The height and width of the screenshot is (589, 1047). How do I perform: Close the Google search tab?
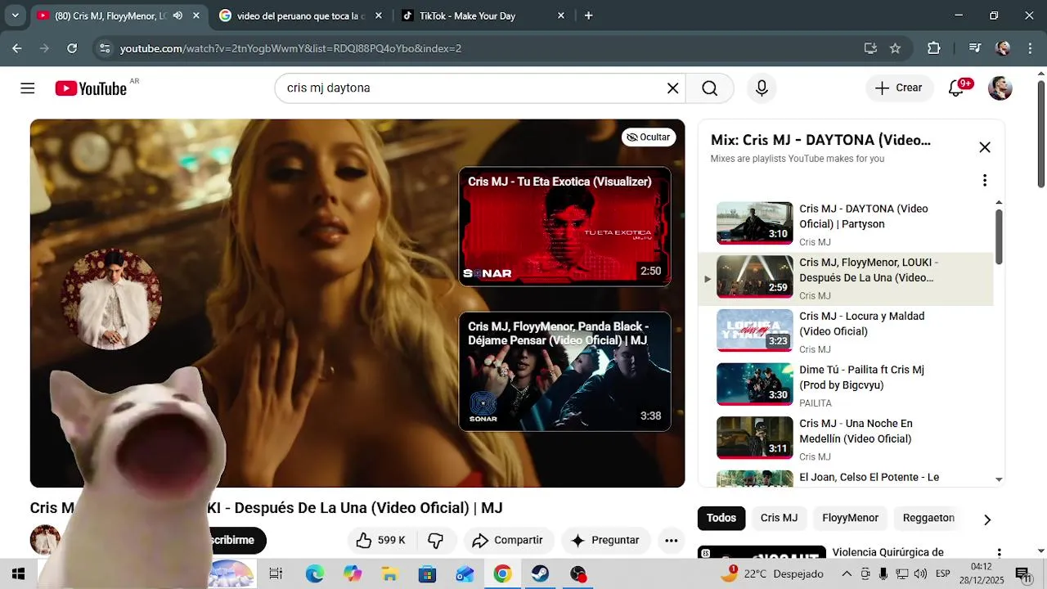pyautogui.click(x=378, y=16)
